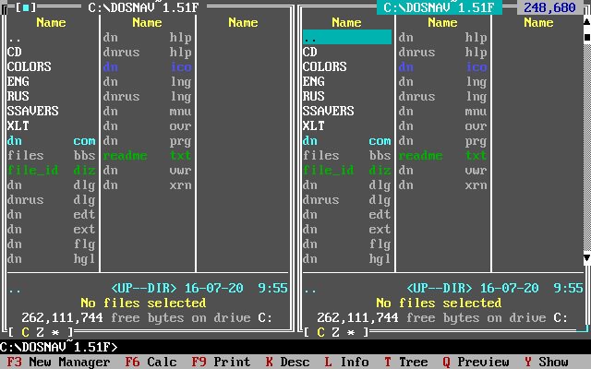Select dn.ico in the left panel

coord(148,66)
